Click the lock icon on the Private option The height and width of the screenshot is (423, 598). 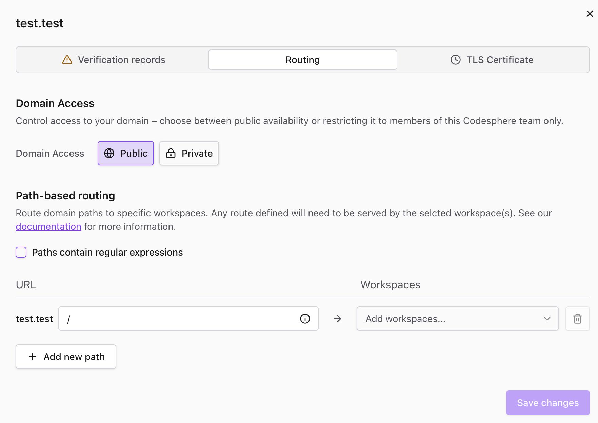point(171,153)
